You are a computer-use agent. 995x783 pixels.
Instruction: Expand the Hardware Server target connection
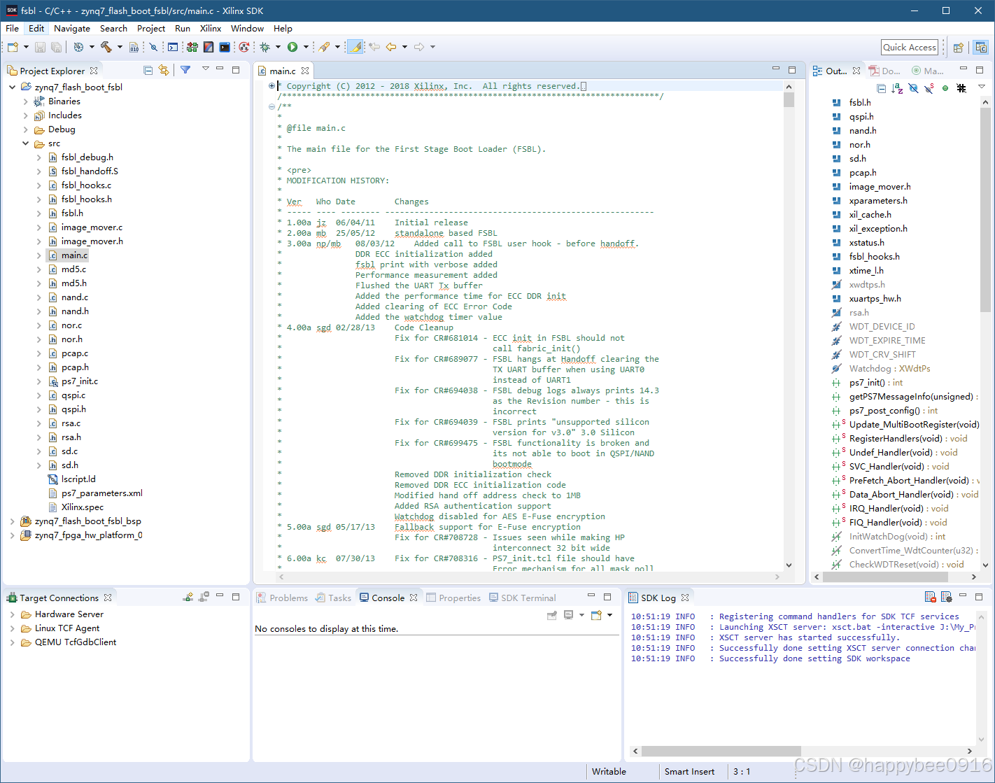[x=12, y=614]
